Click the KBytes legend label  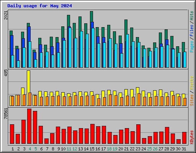click(192, 137)
